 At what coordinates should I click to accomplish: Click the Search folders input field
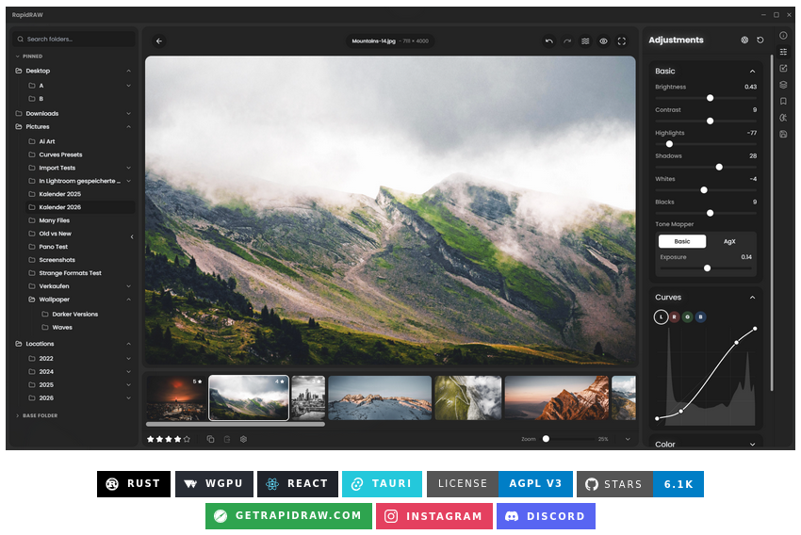pos(75,40)
